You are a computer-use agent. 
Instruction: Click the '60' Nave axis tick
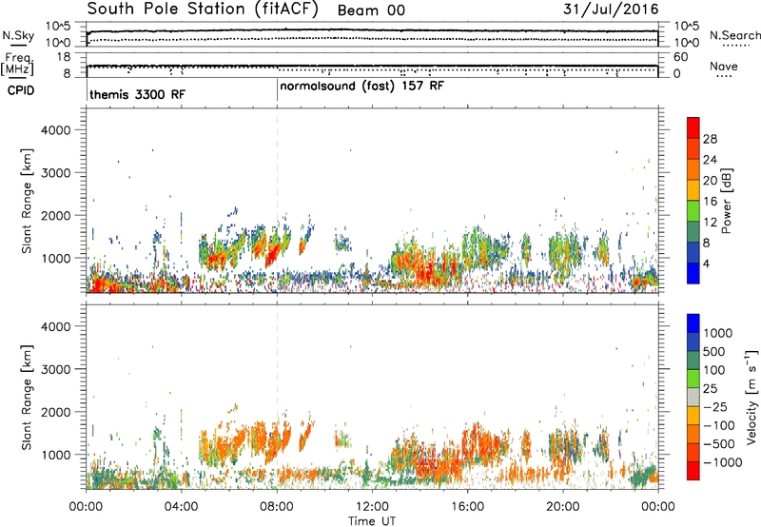(x=680, y=57)
